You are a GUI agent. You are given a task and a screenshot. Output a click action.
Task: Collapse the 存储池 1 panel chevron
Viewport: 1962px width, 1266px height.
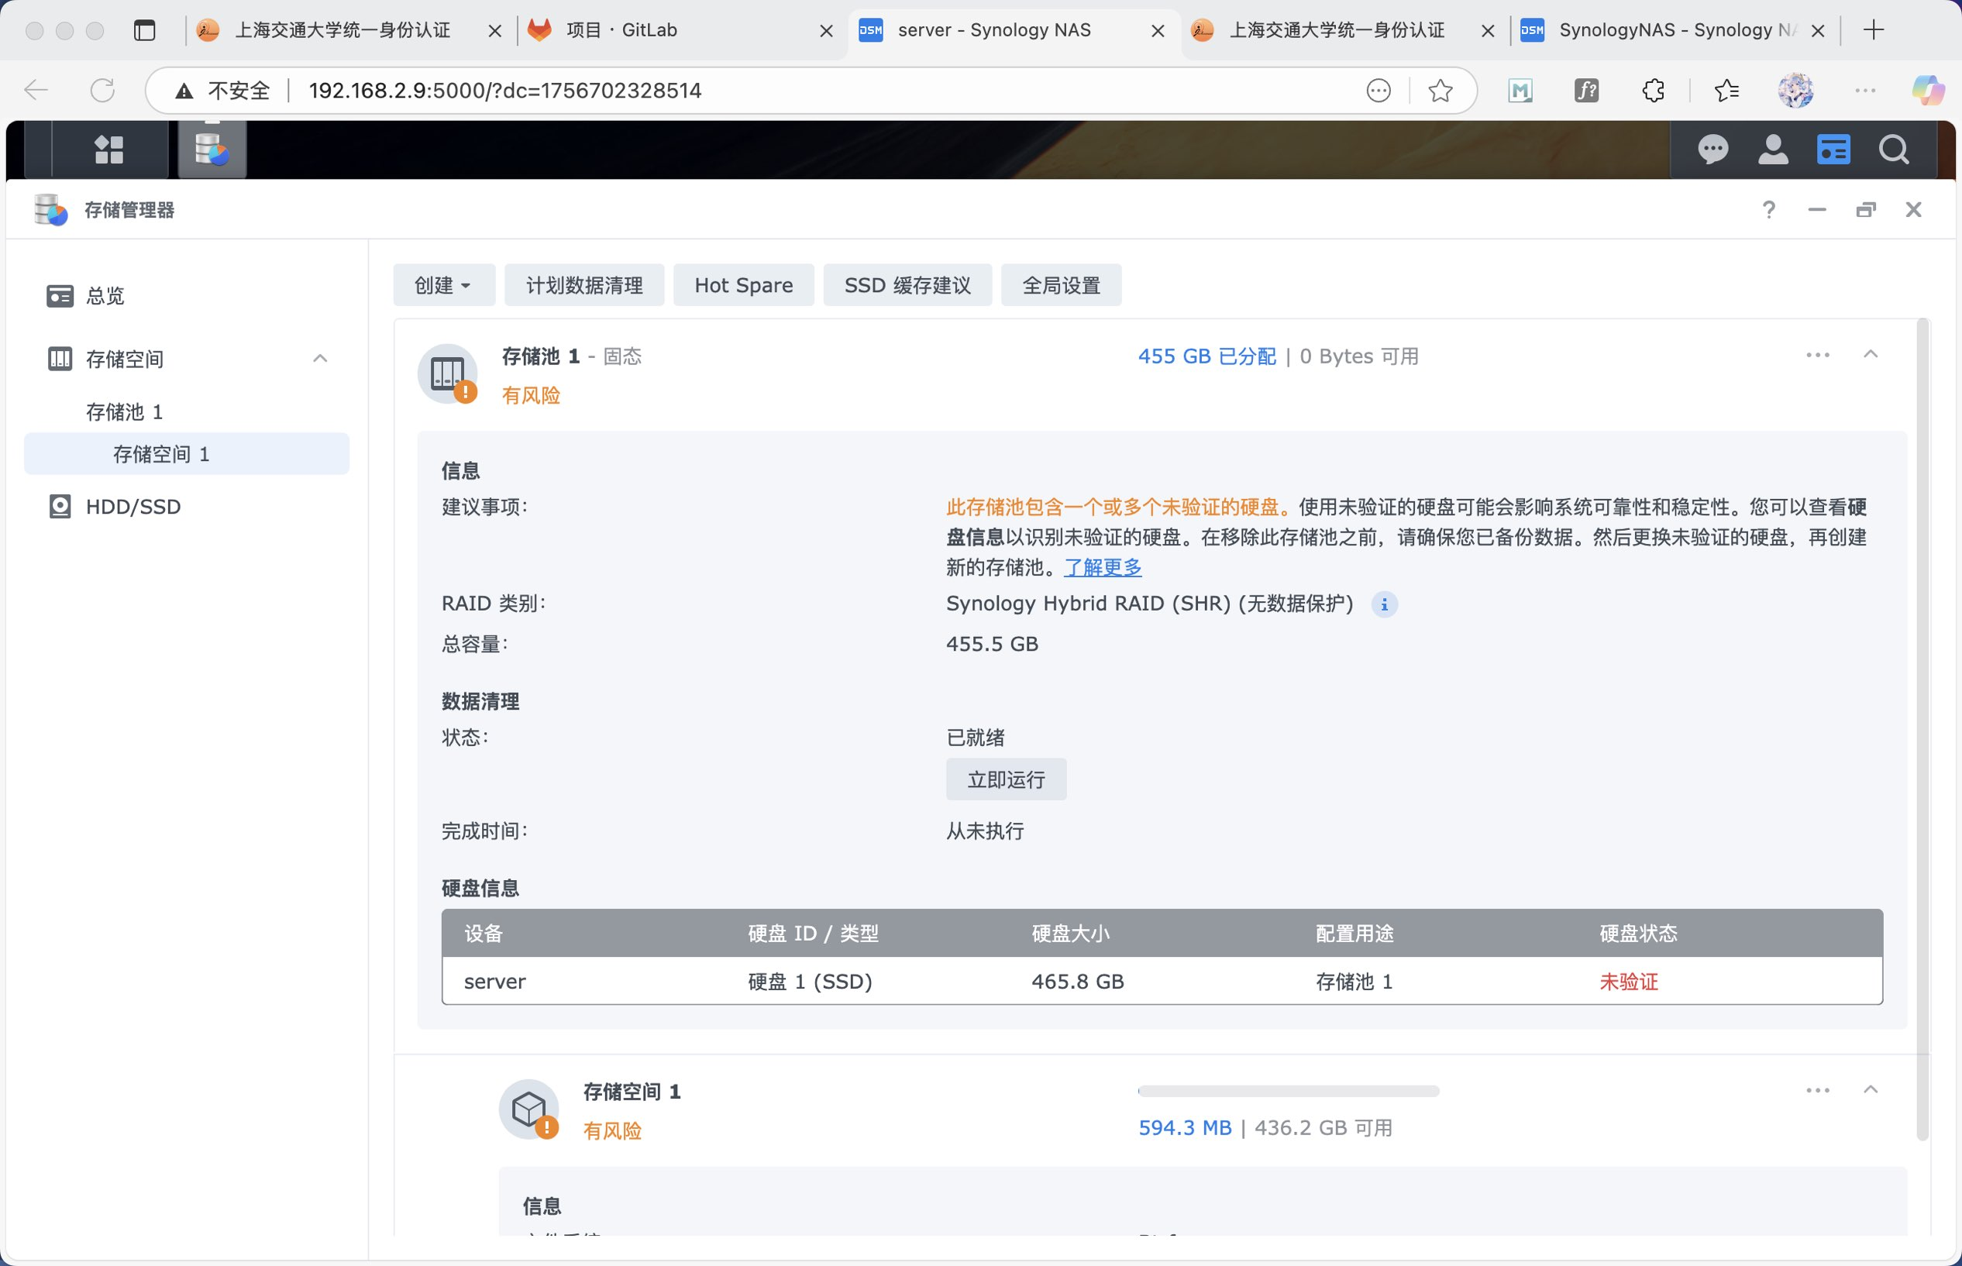pyautogui.click(x=1871, y=354)
